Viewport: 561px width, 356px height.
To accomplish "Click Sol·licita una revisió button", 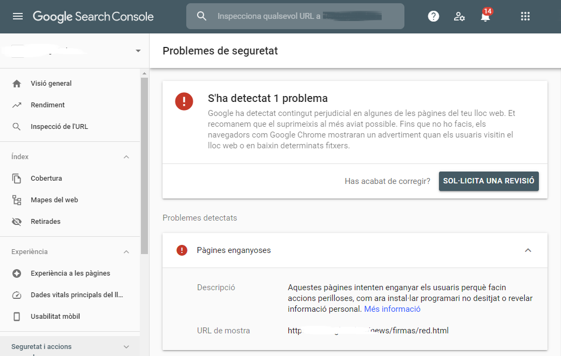I will click(489, 181).
